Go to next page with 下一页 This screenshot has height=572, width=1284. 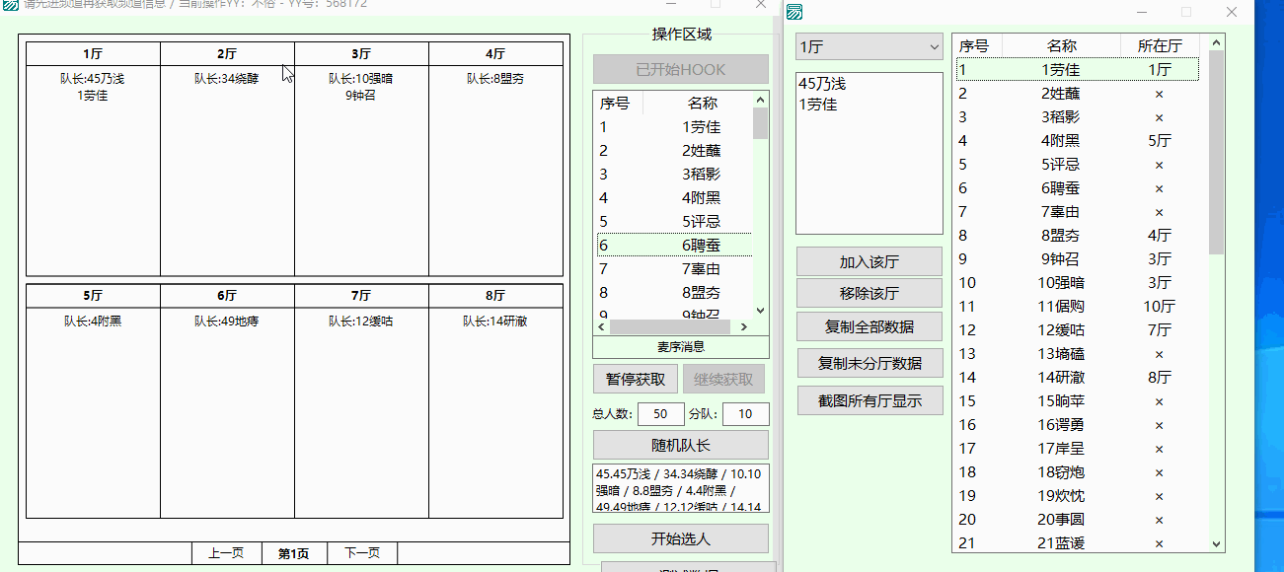362,553
